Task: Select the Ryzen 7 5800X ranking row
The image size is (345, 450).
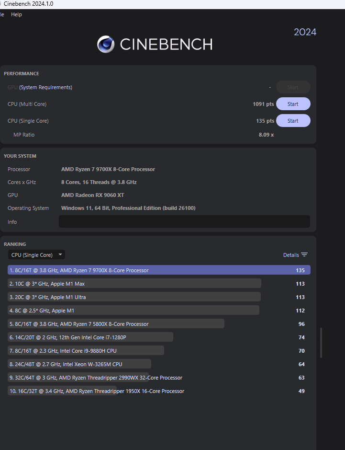Action: pyautogui.click(x=159, y=324)
